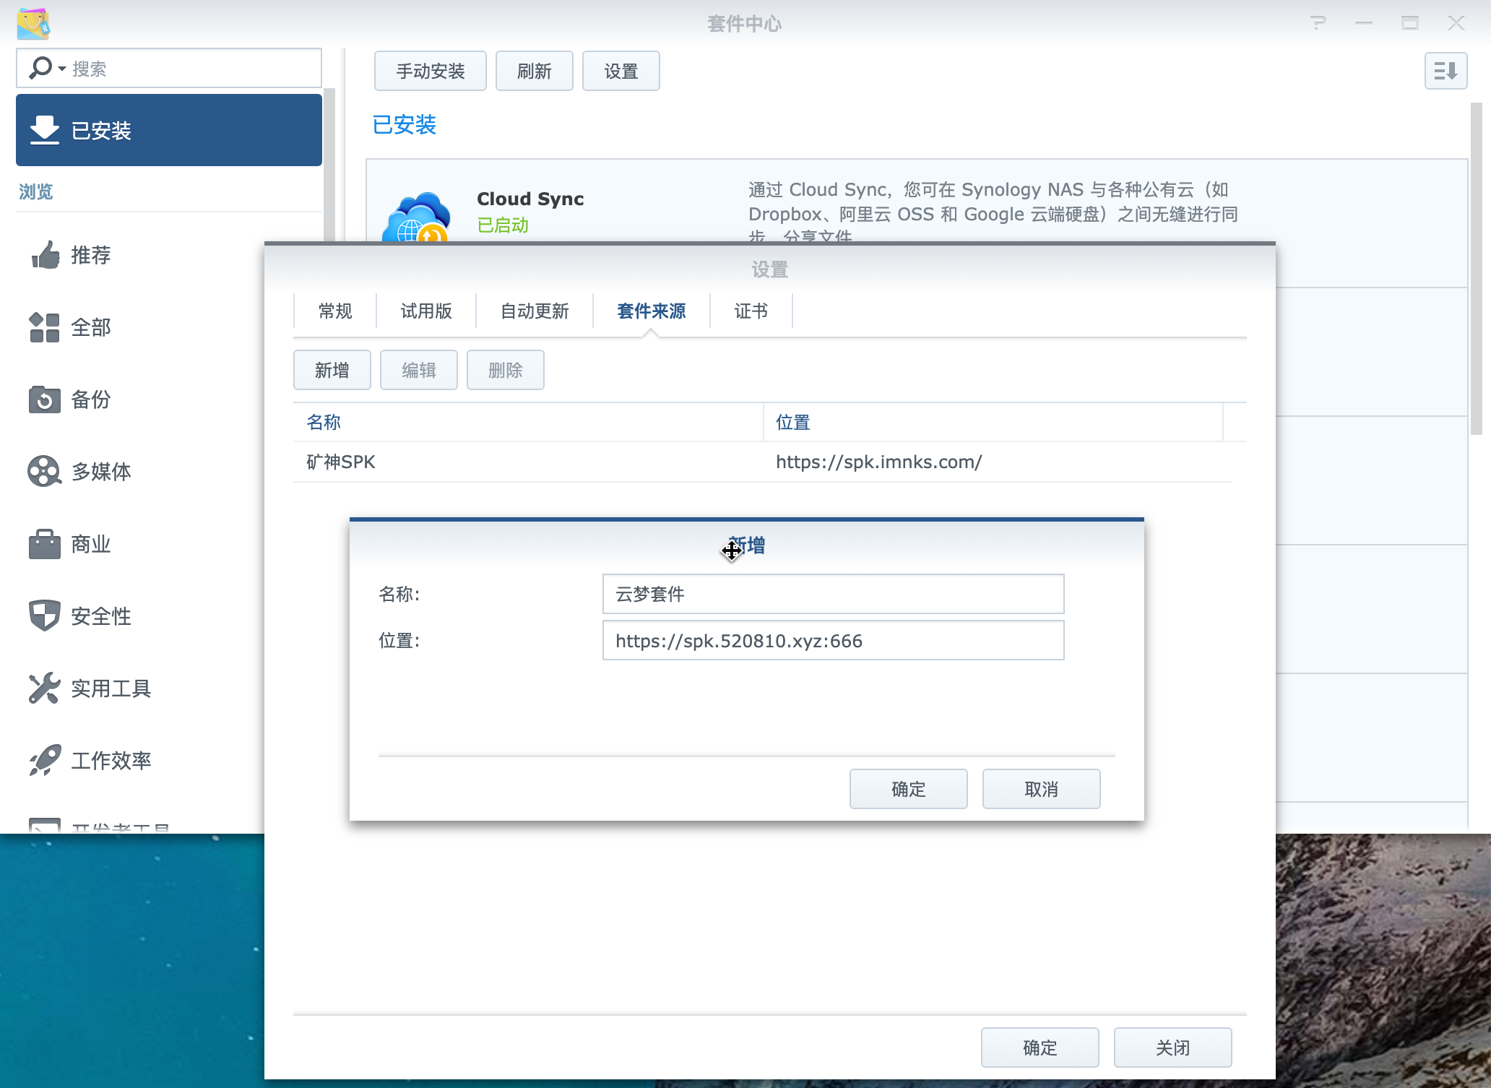Click the Cloud Sync package icon
1491x1088 pixels.
click(x=416, y=217)
